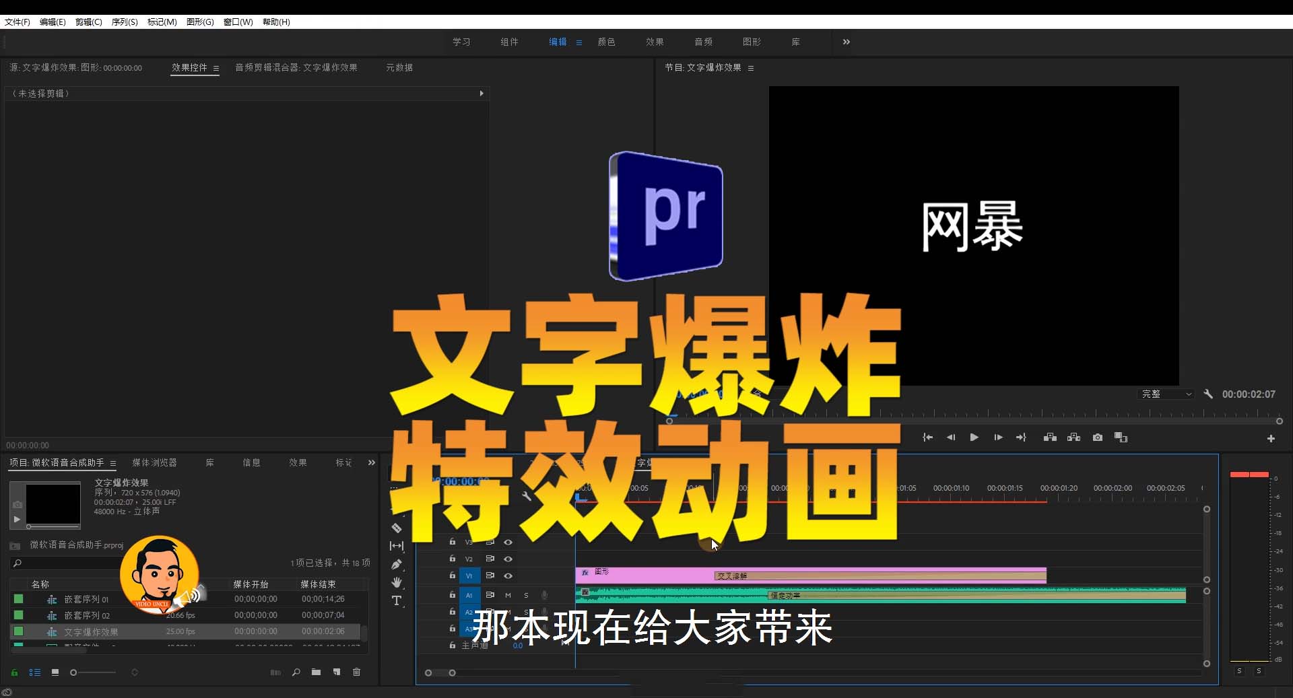
Task: Open the 窗口(W) menu
Action: click(x=238, y=22)
